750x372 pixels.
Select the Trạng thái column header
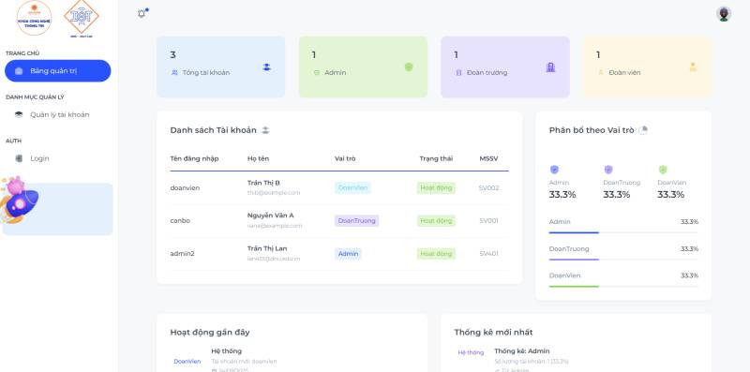coord(436,158)
